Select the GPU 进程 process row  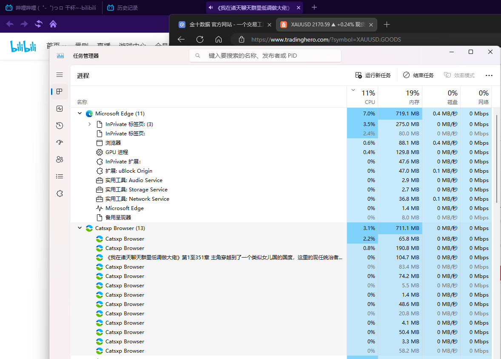tap(281, 152)
